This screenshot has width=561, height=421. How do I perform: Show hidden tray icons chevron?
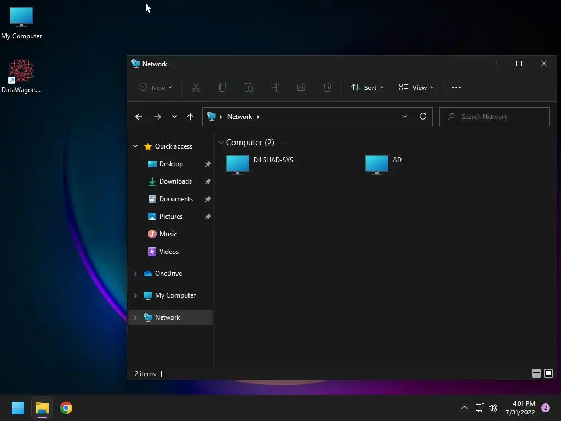tap(465, 408)
